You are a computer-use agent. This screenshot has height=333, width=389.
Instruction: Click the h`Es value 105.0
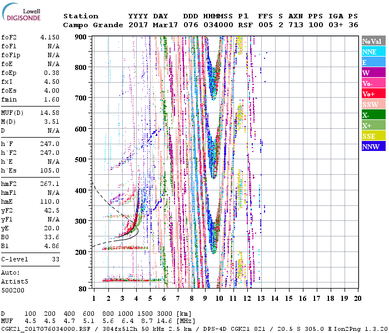click(x=50, y=171)
